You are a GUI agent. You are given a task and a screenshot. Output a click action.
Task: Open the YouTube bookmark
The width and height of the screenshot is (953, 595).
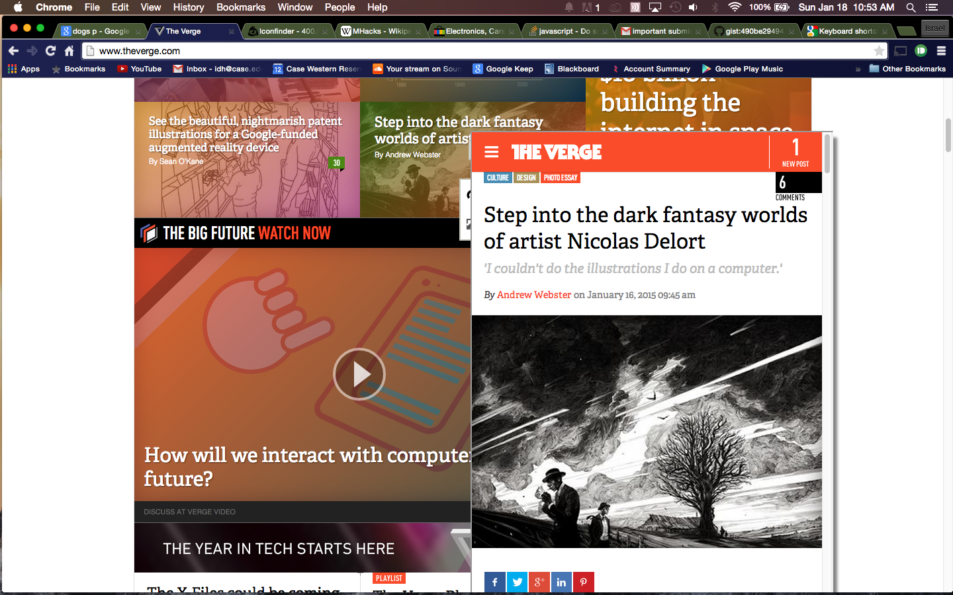(x=140, y=69)
